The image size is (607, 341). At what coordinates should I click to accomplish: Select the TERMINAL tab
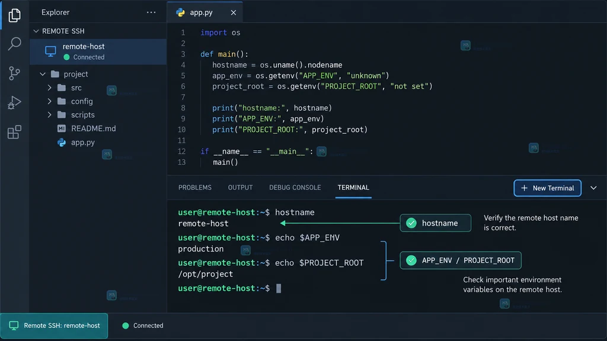click(353, 188)
